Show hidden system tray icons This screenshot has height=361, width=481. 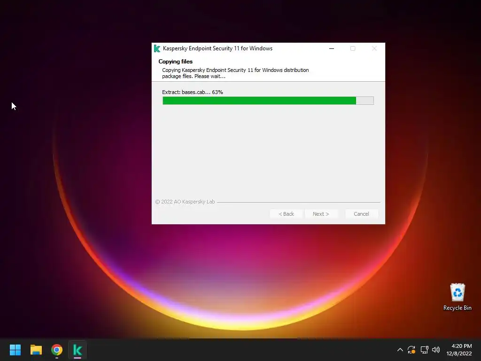(400, 350)
